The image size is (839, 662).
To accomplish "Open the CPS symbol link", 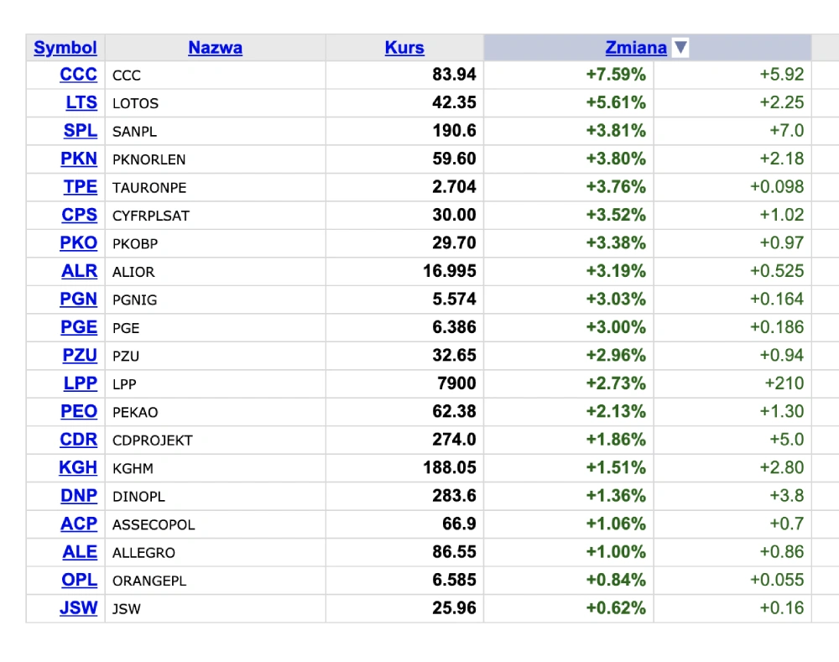I will coord(79,215).
